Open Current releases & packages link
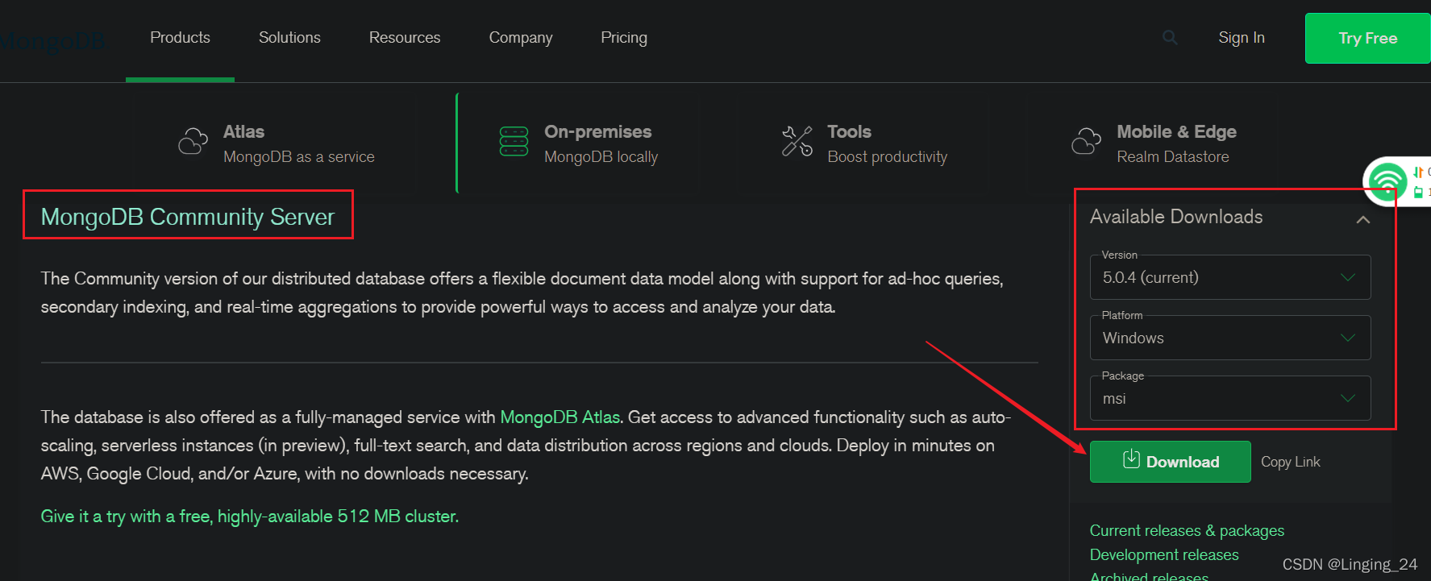Viewport: 1431px width, 581px height. tap(1187, 531)
